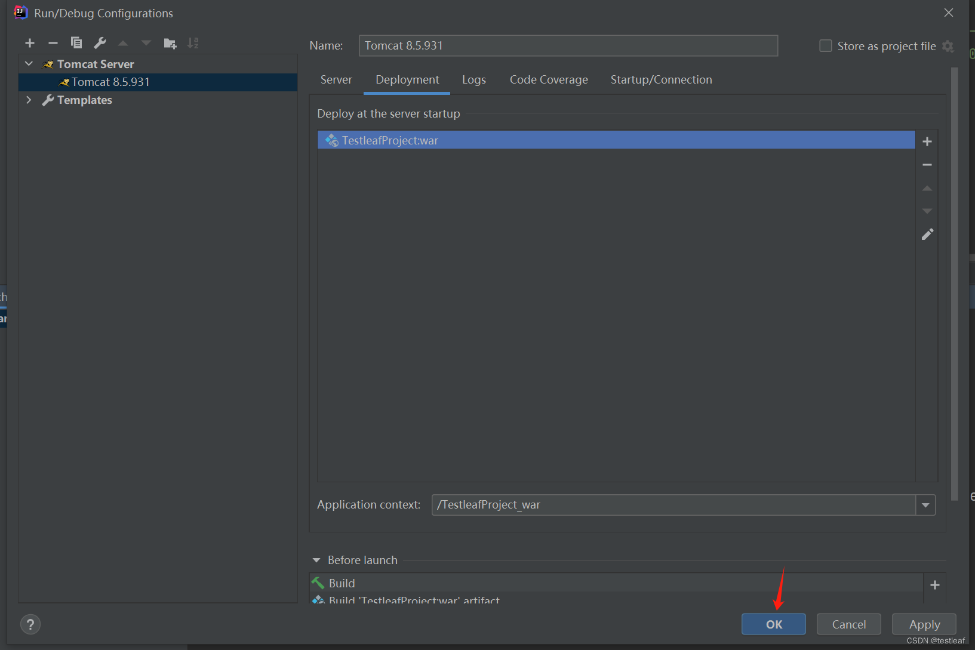Go to Code Coverage tab
The height and width of the screenshot is (650, 975).
pyautogui.click(x=549, y=79)
